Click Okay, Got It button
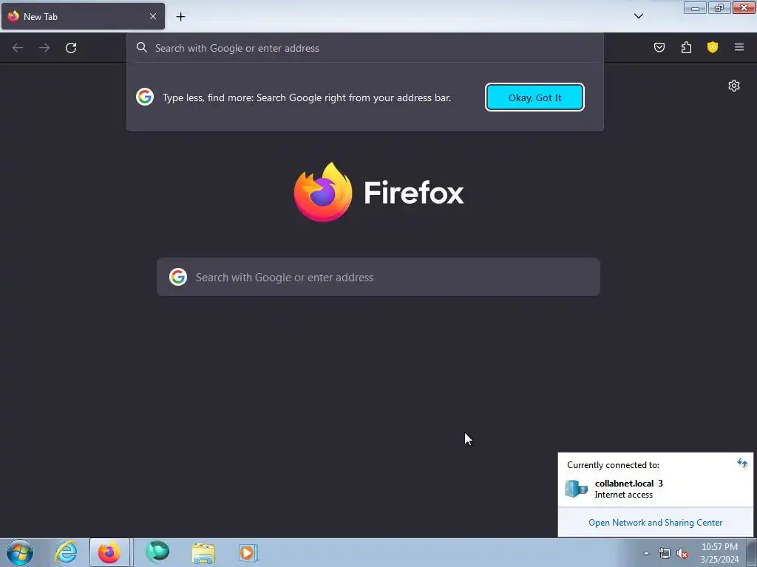The image size is (757, 567). coord(535,97)
